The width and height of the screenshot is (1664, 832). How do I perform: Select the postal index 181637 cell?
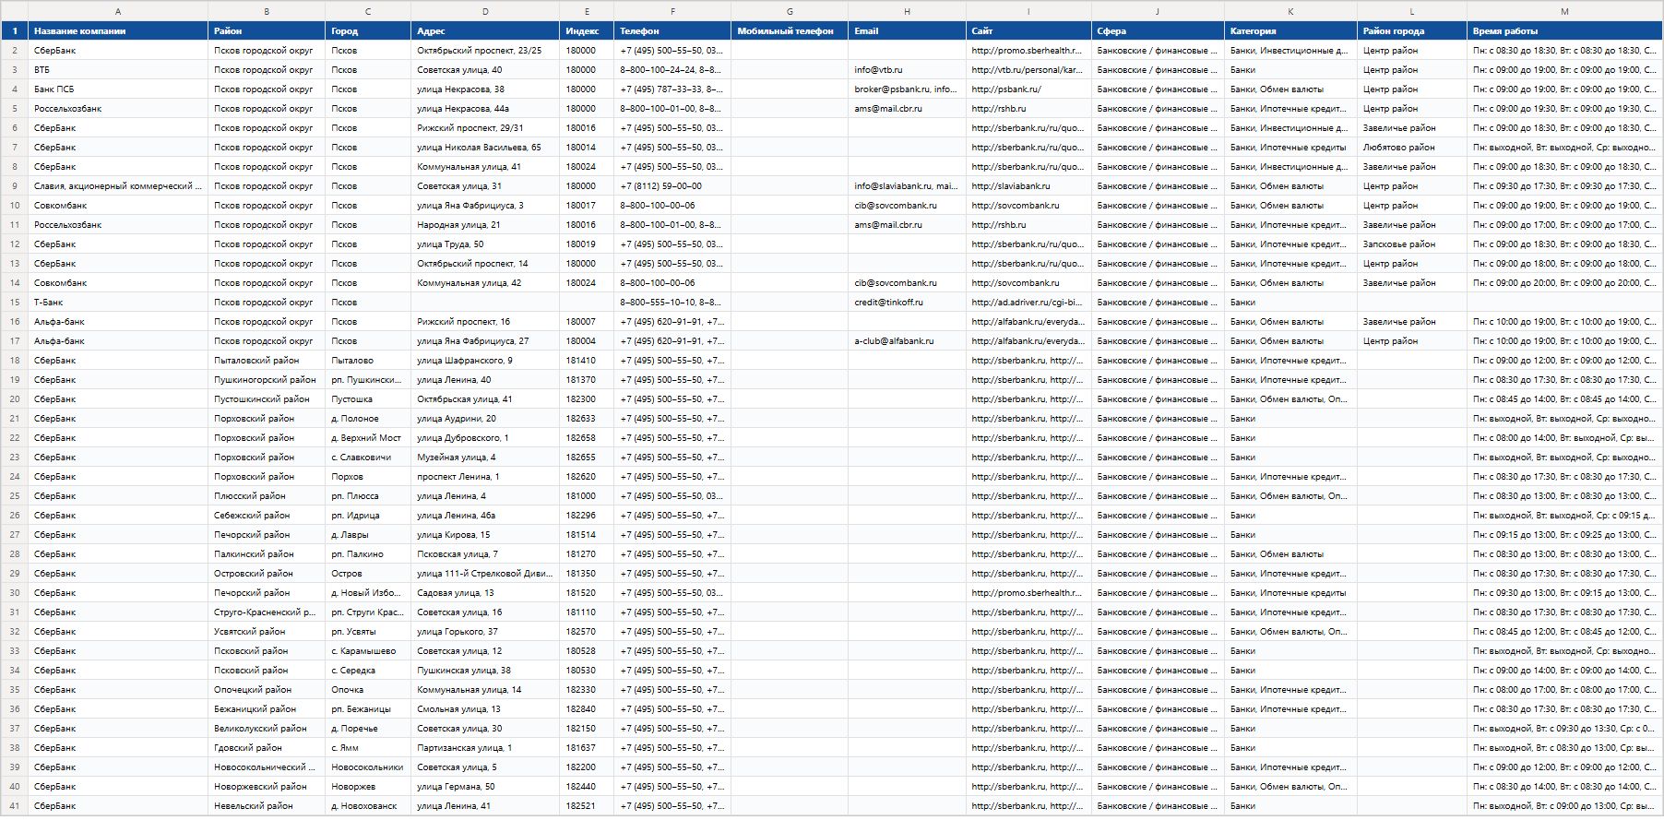point(587,748)
